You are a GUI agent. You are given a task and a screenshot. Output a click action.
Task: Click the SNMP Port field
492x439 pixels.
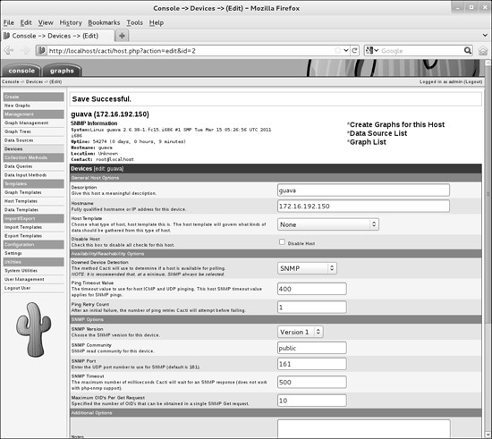(x=312, y=364)
